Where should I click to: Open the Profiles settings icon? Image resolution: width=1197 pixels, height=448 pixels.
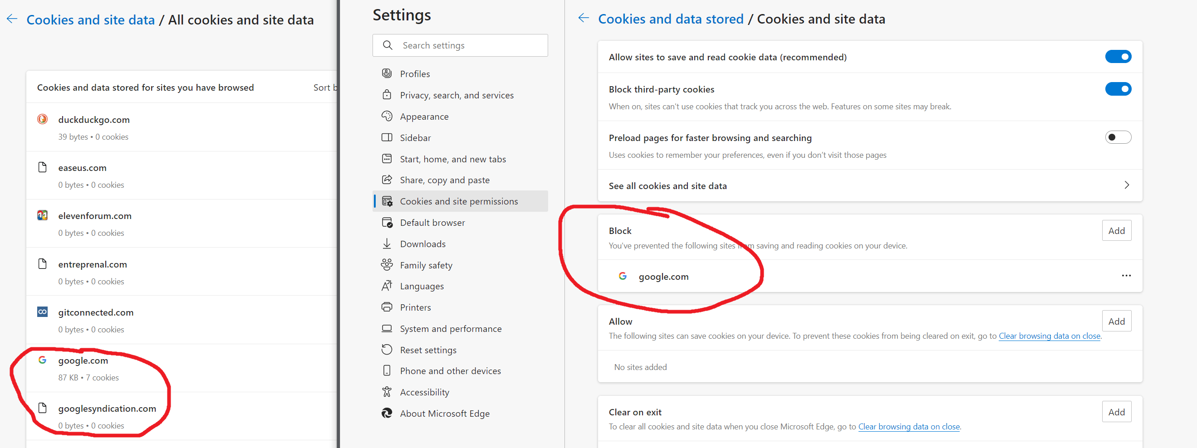(387, 73)
